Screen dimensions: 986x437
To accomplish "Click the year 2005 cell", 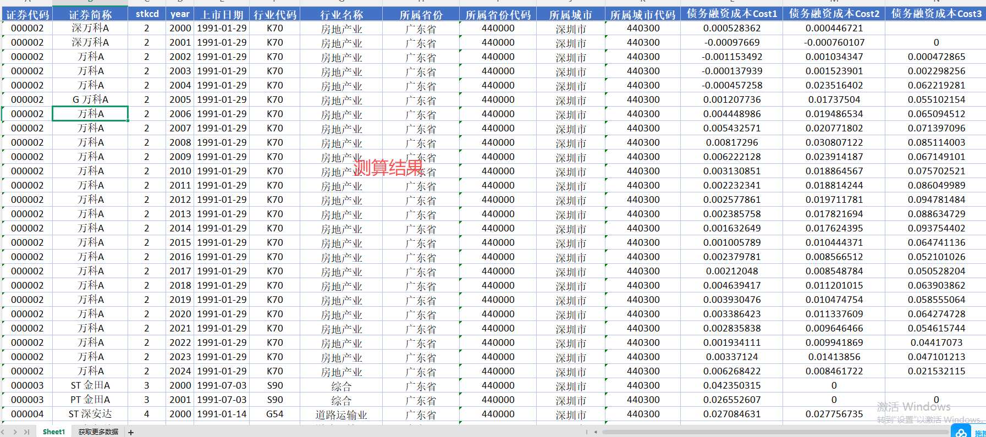I will 180,99.
